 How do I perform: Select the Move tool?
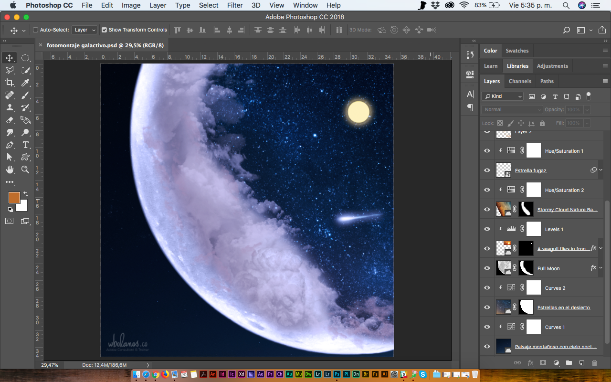(x=10, y=58)
